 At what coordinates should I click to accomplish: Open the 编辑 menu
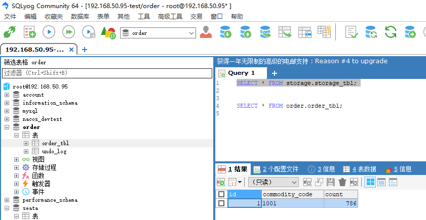tap(30, 17)
